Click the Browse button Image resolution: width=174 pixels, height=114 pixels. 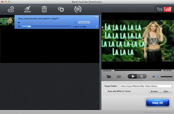[x=154, y=91]
